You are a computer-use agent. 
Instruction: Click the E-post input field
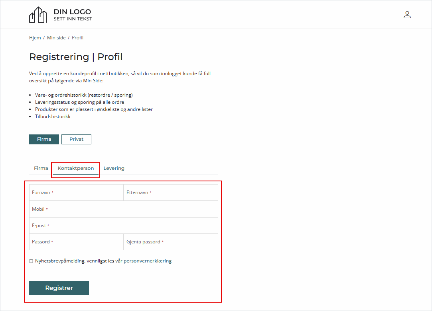click(x=124, y=225)
